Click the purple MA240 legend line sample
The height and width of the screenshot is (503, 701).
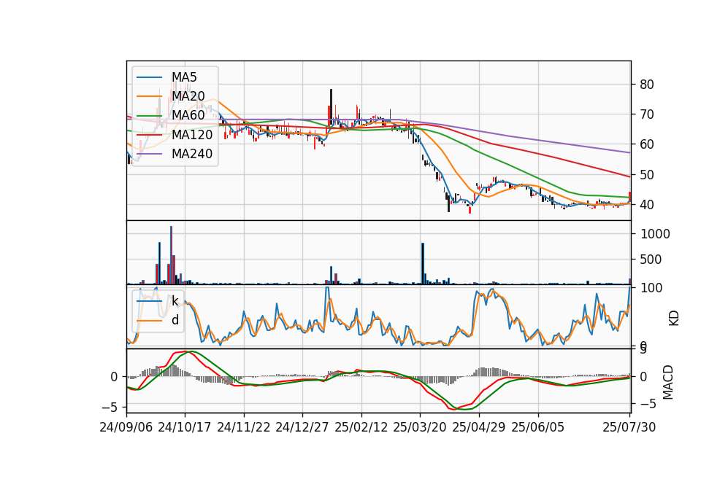(149, 155)
